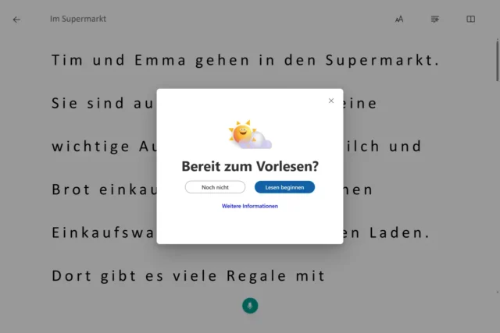Click the green microphone button
This screenshot has height=333, width=500.
[x=250, y=306]
